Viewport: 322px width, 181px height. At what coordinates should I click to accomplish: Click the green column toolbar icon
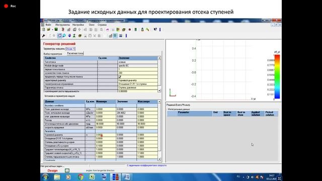coord(136,30)
